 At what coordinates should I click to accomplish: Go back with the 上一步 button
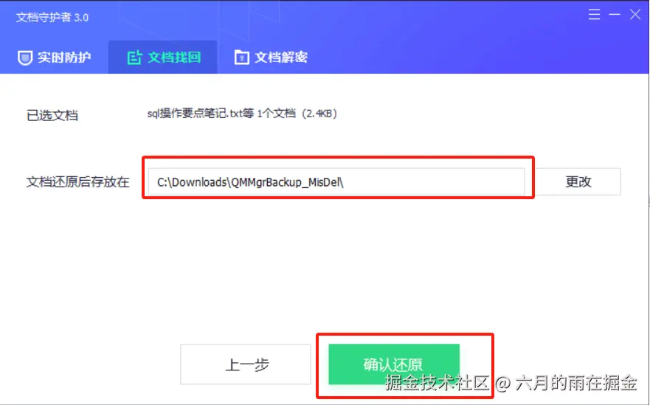(246, 364)
